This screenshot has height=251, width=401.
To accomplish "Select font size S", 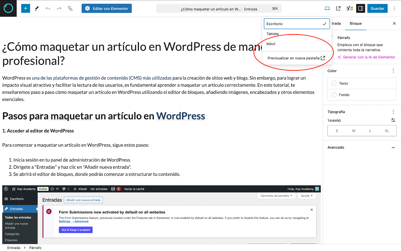I will pyautogui.click(x=337, y=131).
